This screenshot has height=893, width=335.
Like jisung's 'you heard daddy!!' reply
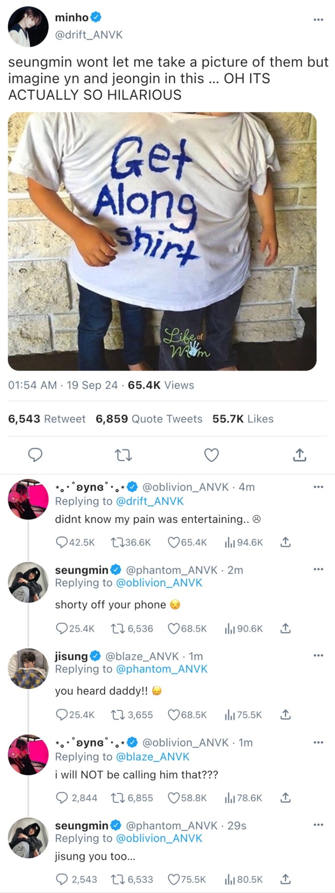click(174, 715)
